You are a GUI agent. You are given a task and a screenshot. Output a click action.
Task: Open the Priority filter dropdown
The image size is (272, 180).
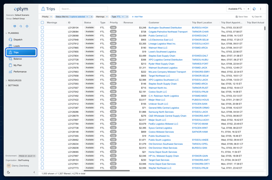(x=47, y=17)
